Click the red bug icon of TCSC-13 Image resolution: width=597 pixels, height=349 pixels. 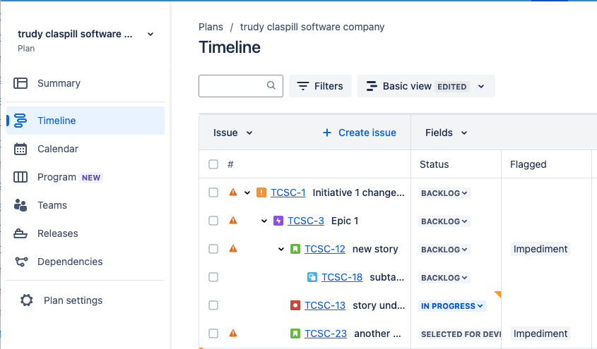point(295,305)
